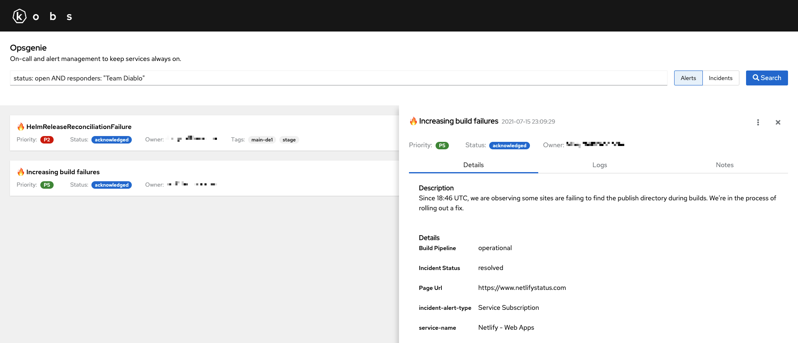
Task: Click the Increasing build failures panel title
Action: pos(459,121)
